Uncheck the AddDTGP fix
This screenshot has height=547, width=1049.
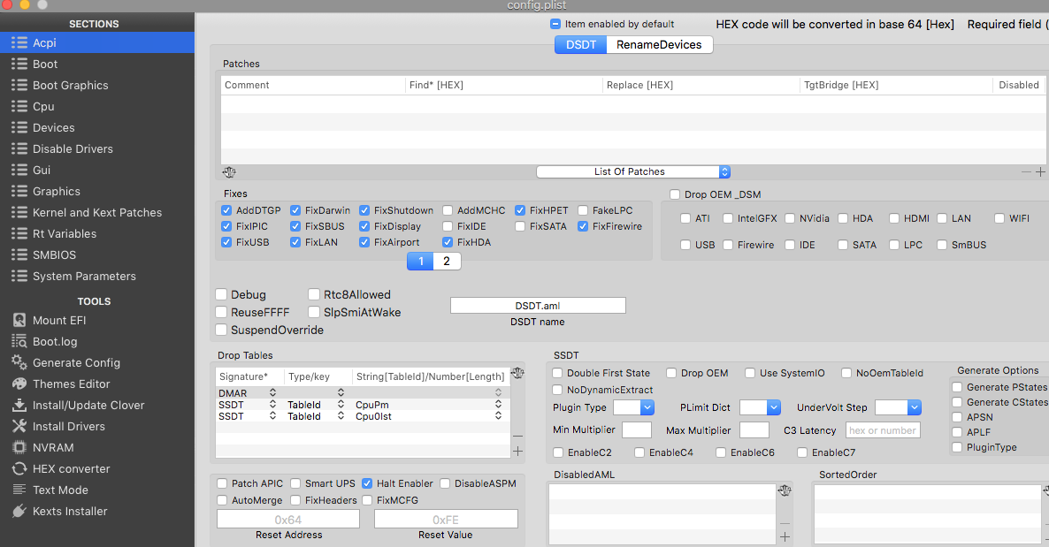pos(226,210)
